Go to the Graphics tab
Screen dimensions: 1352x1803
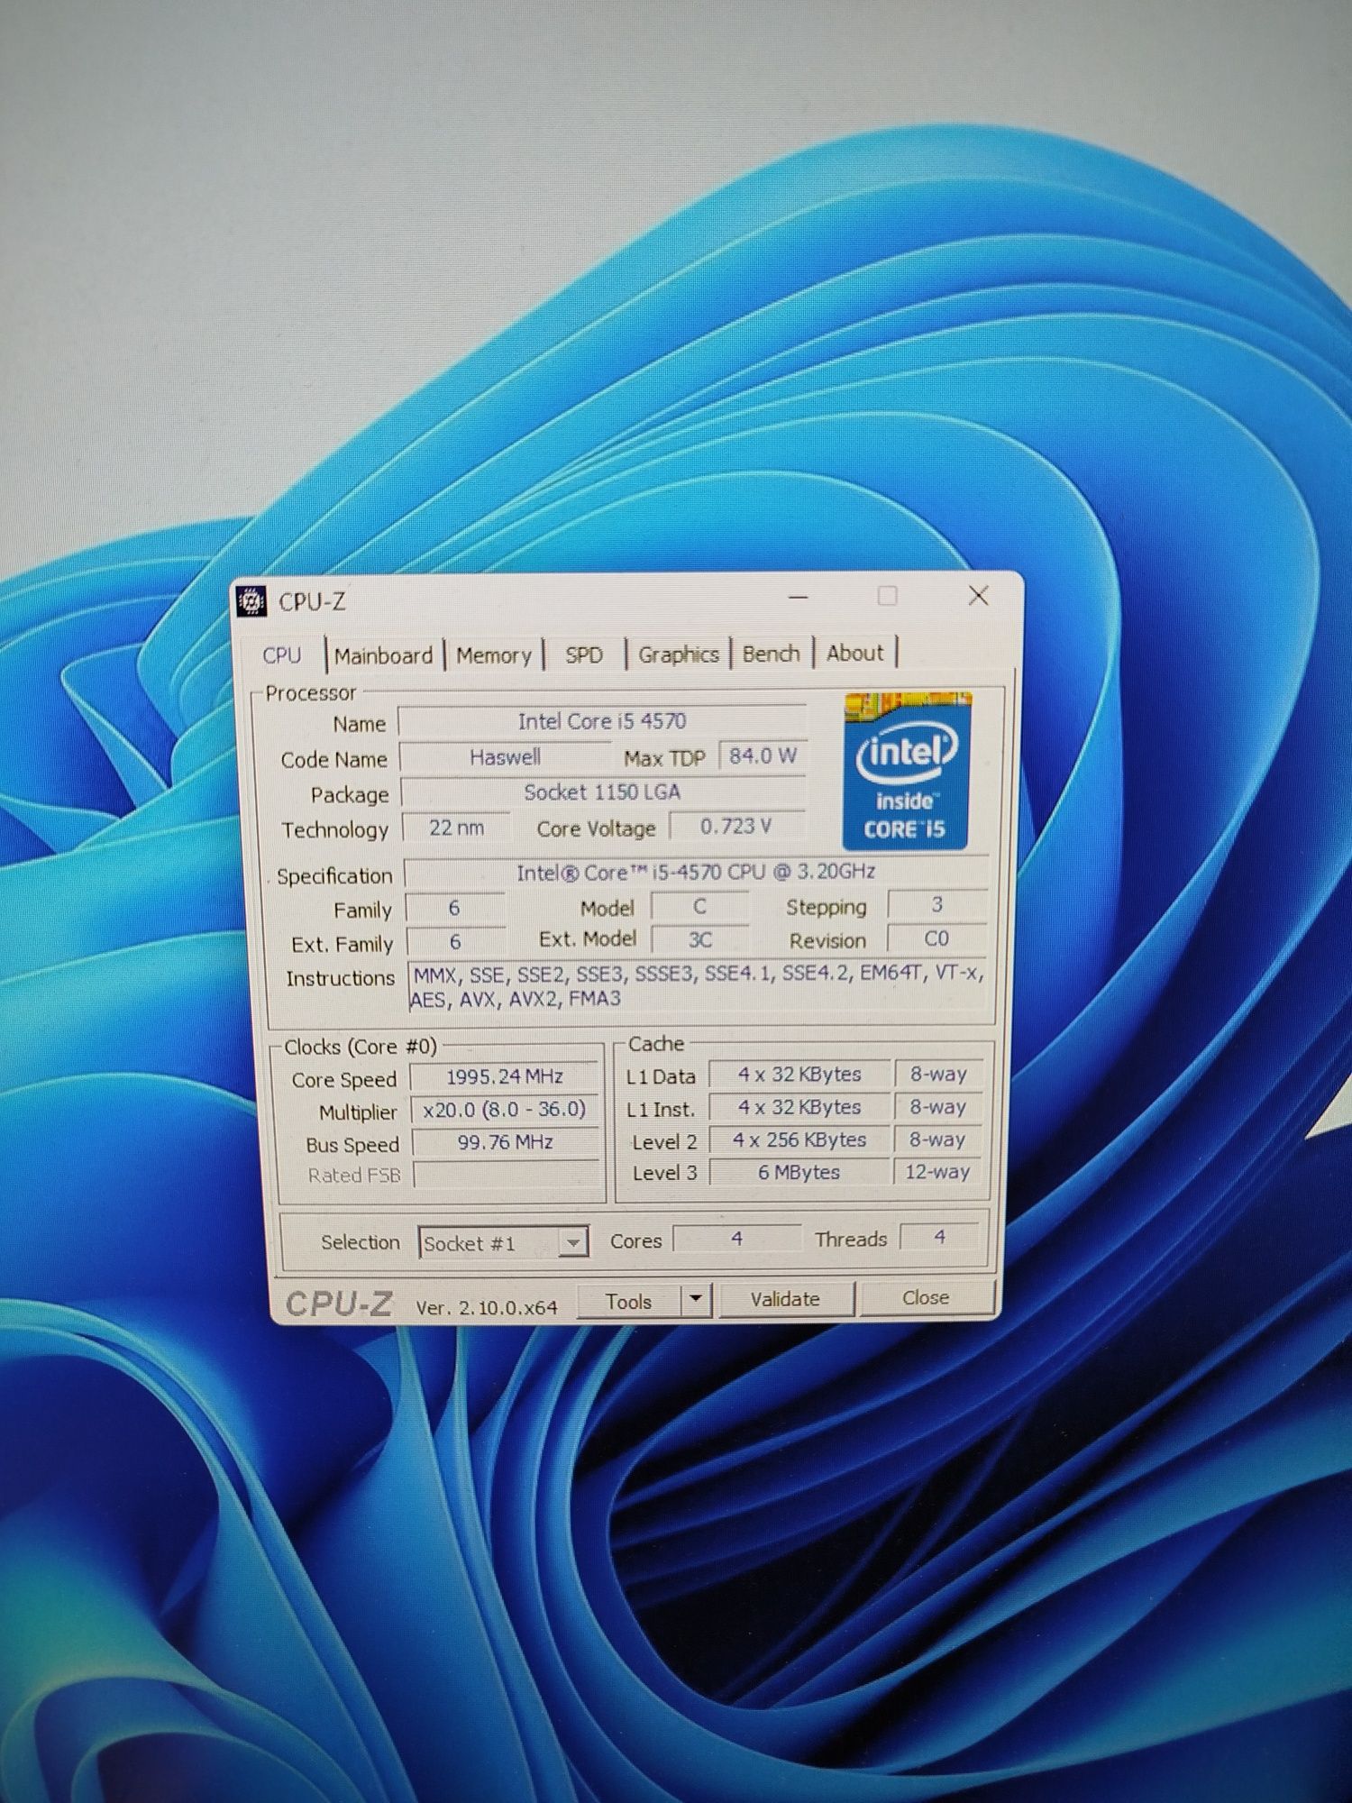pyautogui.click(x=678, y=654)
